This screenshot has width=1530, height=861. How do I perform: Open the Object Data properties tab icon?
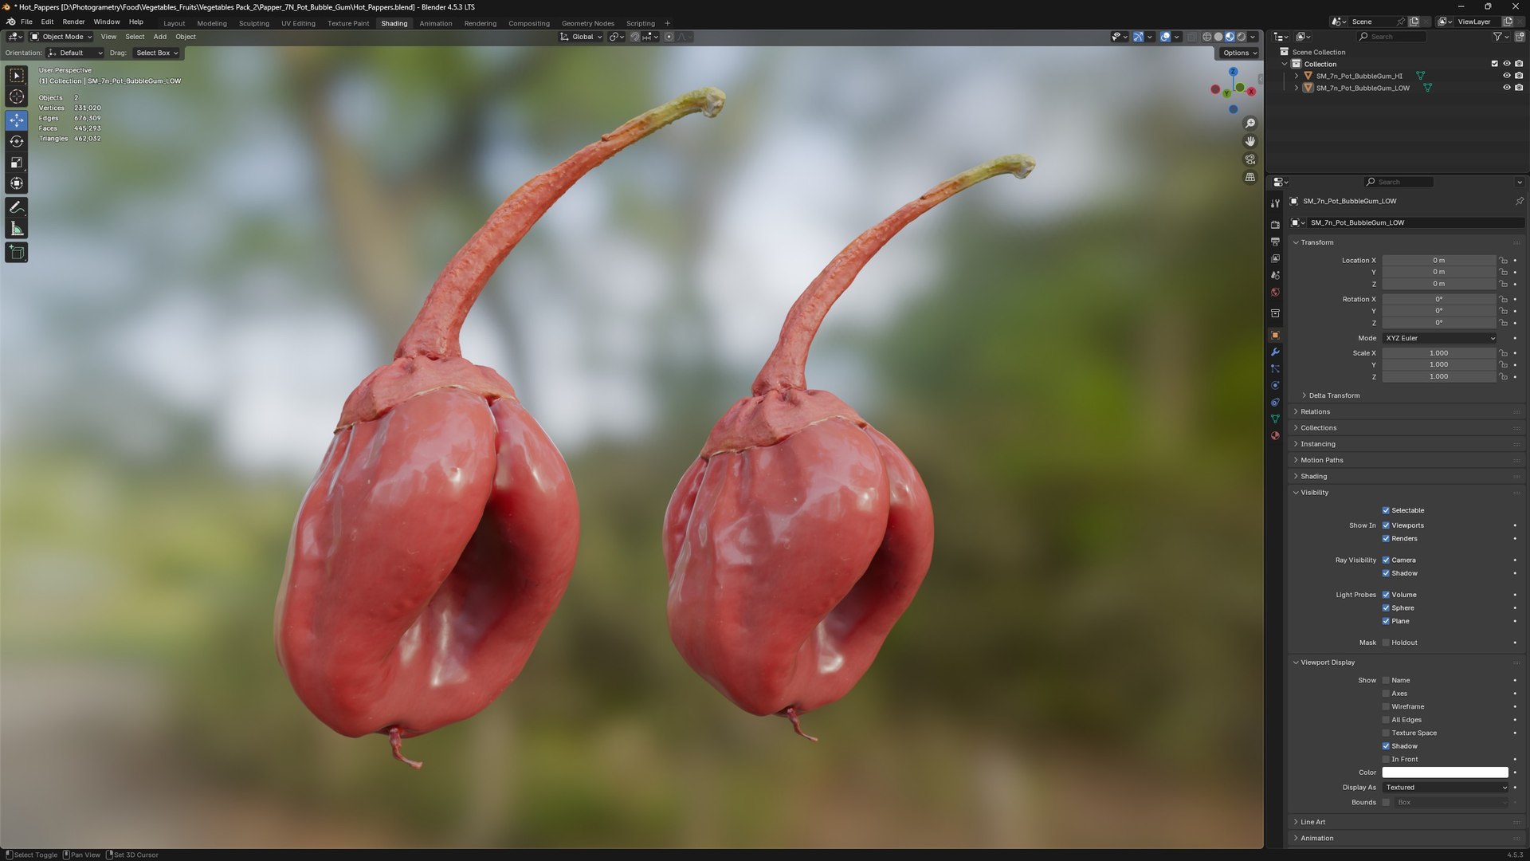click(x=1275, y=419)
